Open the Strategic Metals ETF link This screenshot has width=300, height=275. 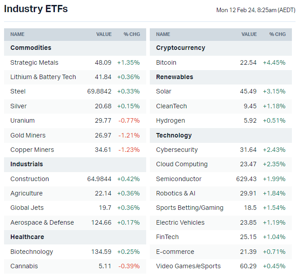[x=34, y=62]
